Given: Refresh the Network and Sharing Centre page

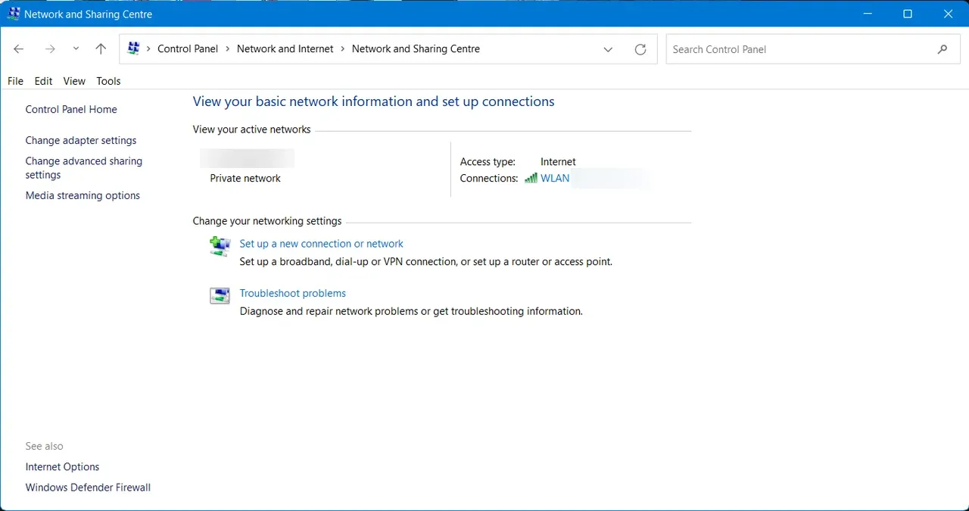Looking at the screenshot, I should (x=640, y=49).
